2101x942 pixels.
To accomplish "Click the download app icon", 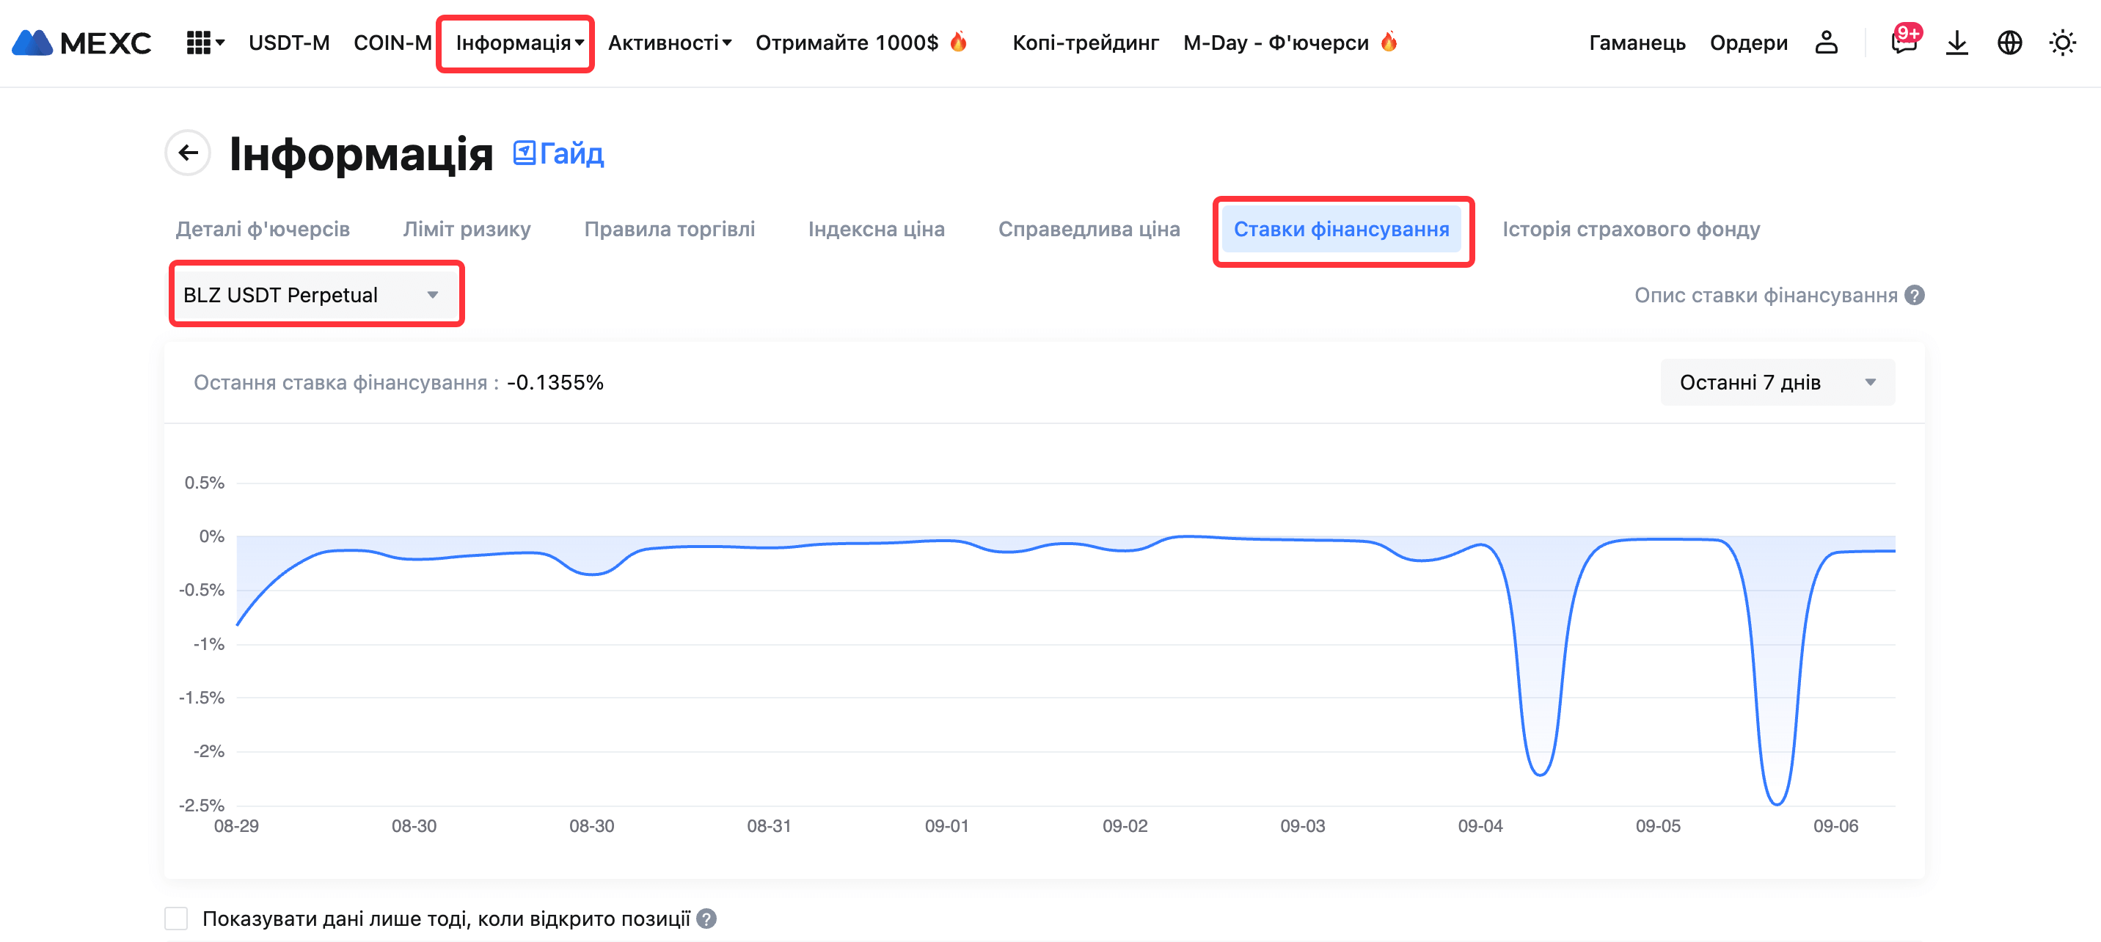I will (1956, 43).
